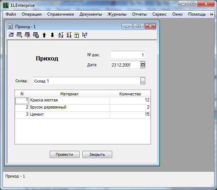Viewport: 217px width, 190px height.
Task: Move row down with the down arrow
Action: pos(52,35)
